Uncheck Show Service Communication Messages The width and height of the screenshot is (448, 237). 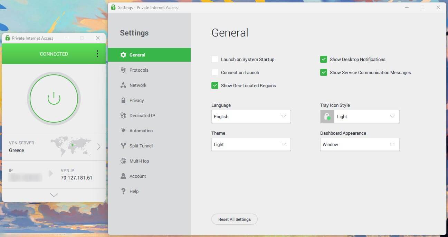click(324, 72)
